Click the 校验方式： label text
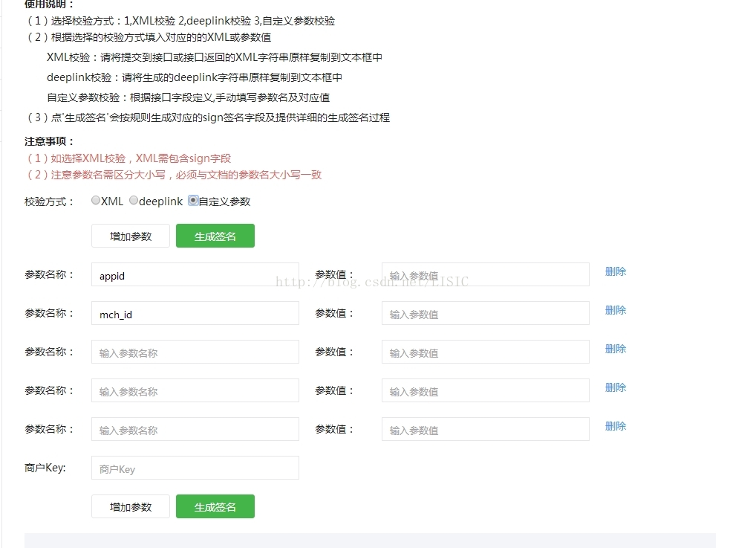The width and height of the screenshot is (730, 548). coord(49,202)
